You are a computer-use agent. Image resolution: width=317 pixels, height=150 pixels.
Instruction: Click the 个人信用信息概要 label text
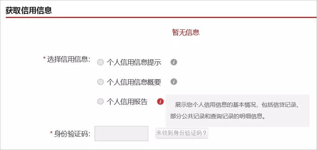134,82
